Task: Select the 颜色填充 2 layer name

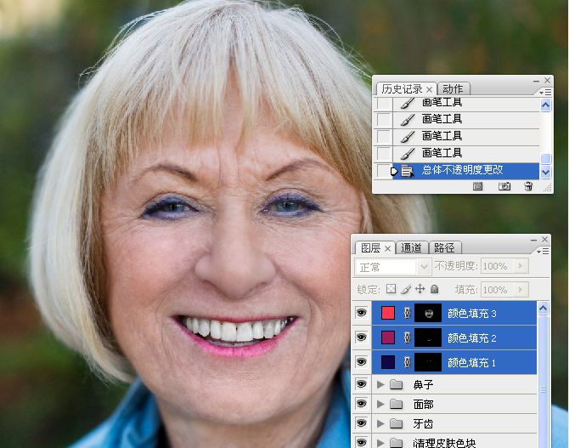Action: click(471, 338)
